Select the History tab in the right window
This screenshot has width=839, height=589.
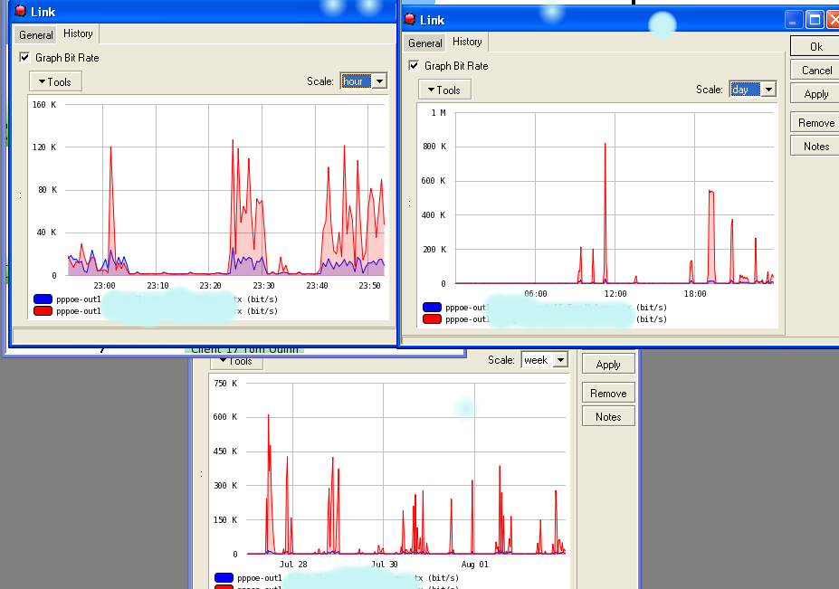point(466,42)
